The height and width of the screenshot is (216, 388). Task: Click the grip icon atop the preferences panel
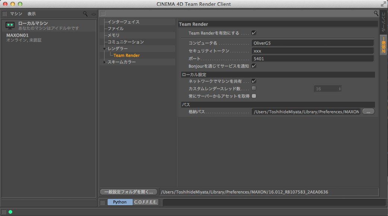coord(103,13)
